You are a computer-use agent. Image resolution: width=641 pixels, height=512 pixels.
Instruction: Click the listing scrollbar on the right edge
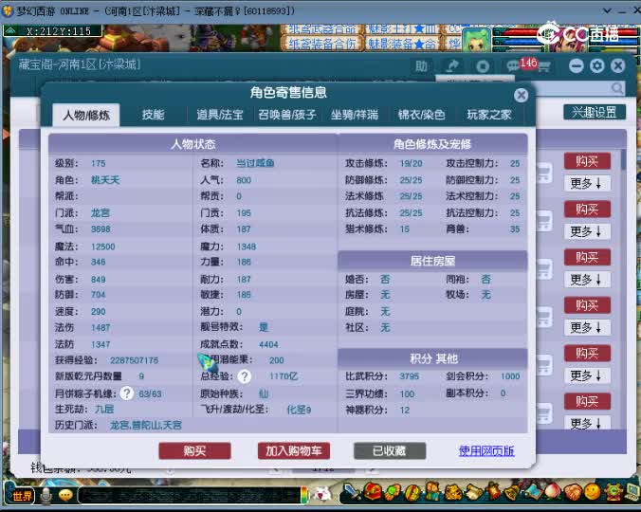click(x=623, y=159)
